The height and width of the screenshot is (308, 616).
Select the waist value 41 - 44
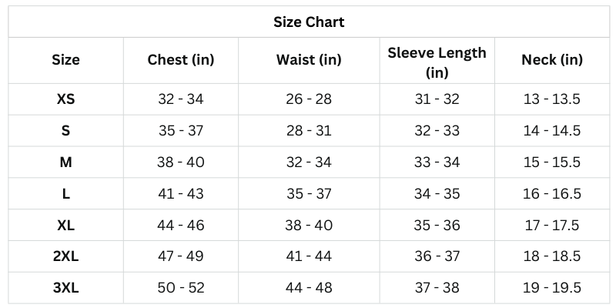pyautogui.click(x=309, y=256)
